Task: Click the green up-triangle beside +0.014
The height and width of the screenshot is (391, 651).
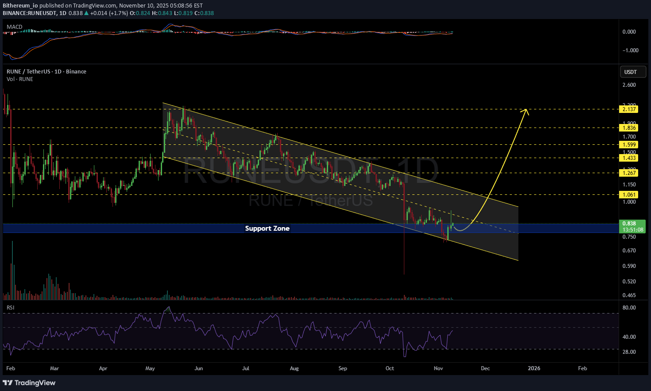Action: [86, 13]
